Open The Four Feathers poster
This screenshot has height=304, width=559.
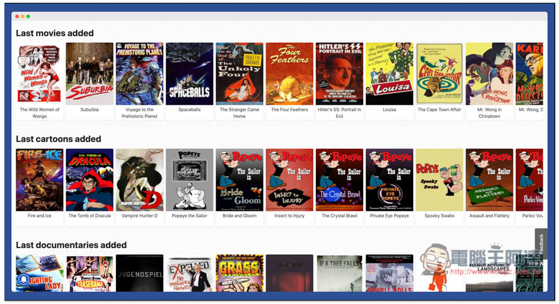[x=290, y=74]
